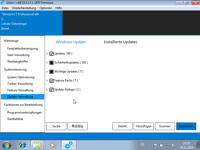The height and width of the screenshot is (150, 200).
Task: Toggle the Update-Rollups (2) checkbox
Action: [51, 90]
